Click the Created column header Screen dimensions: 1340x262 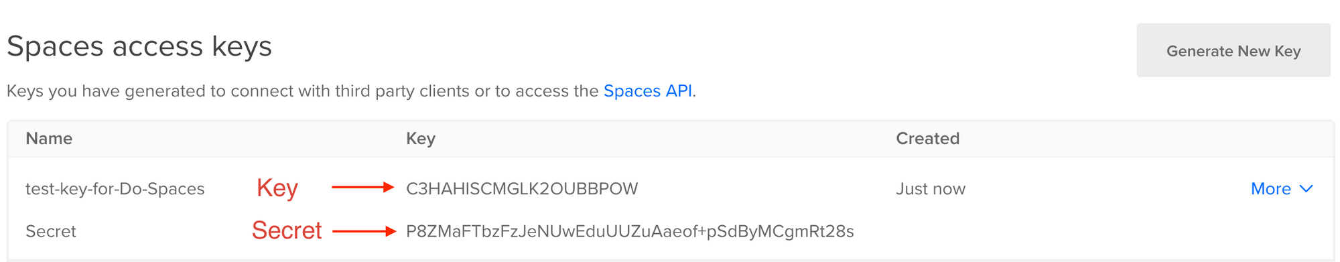click(927, 139)
